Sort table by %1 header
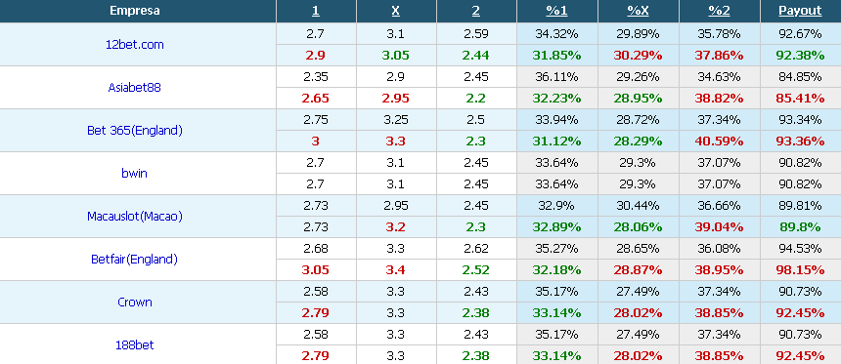The image size is (841, 364). point(556,11)
